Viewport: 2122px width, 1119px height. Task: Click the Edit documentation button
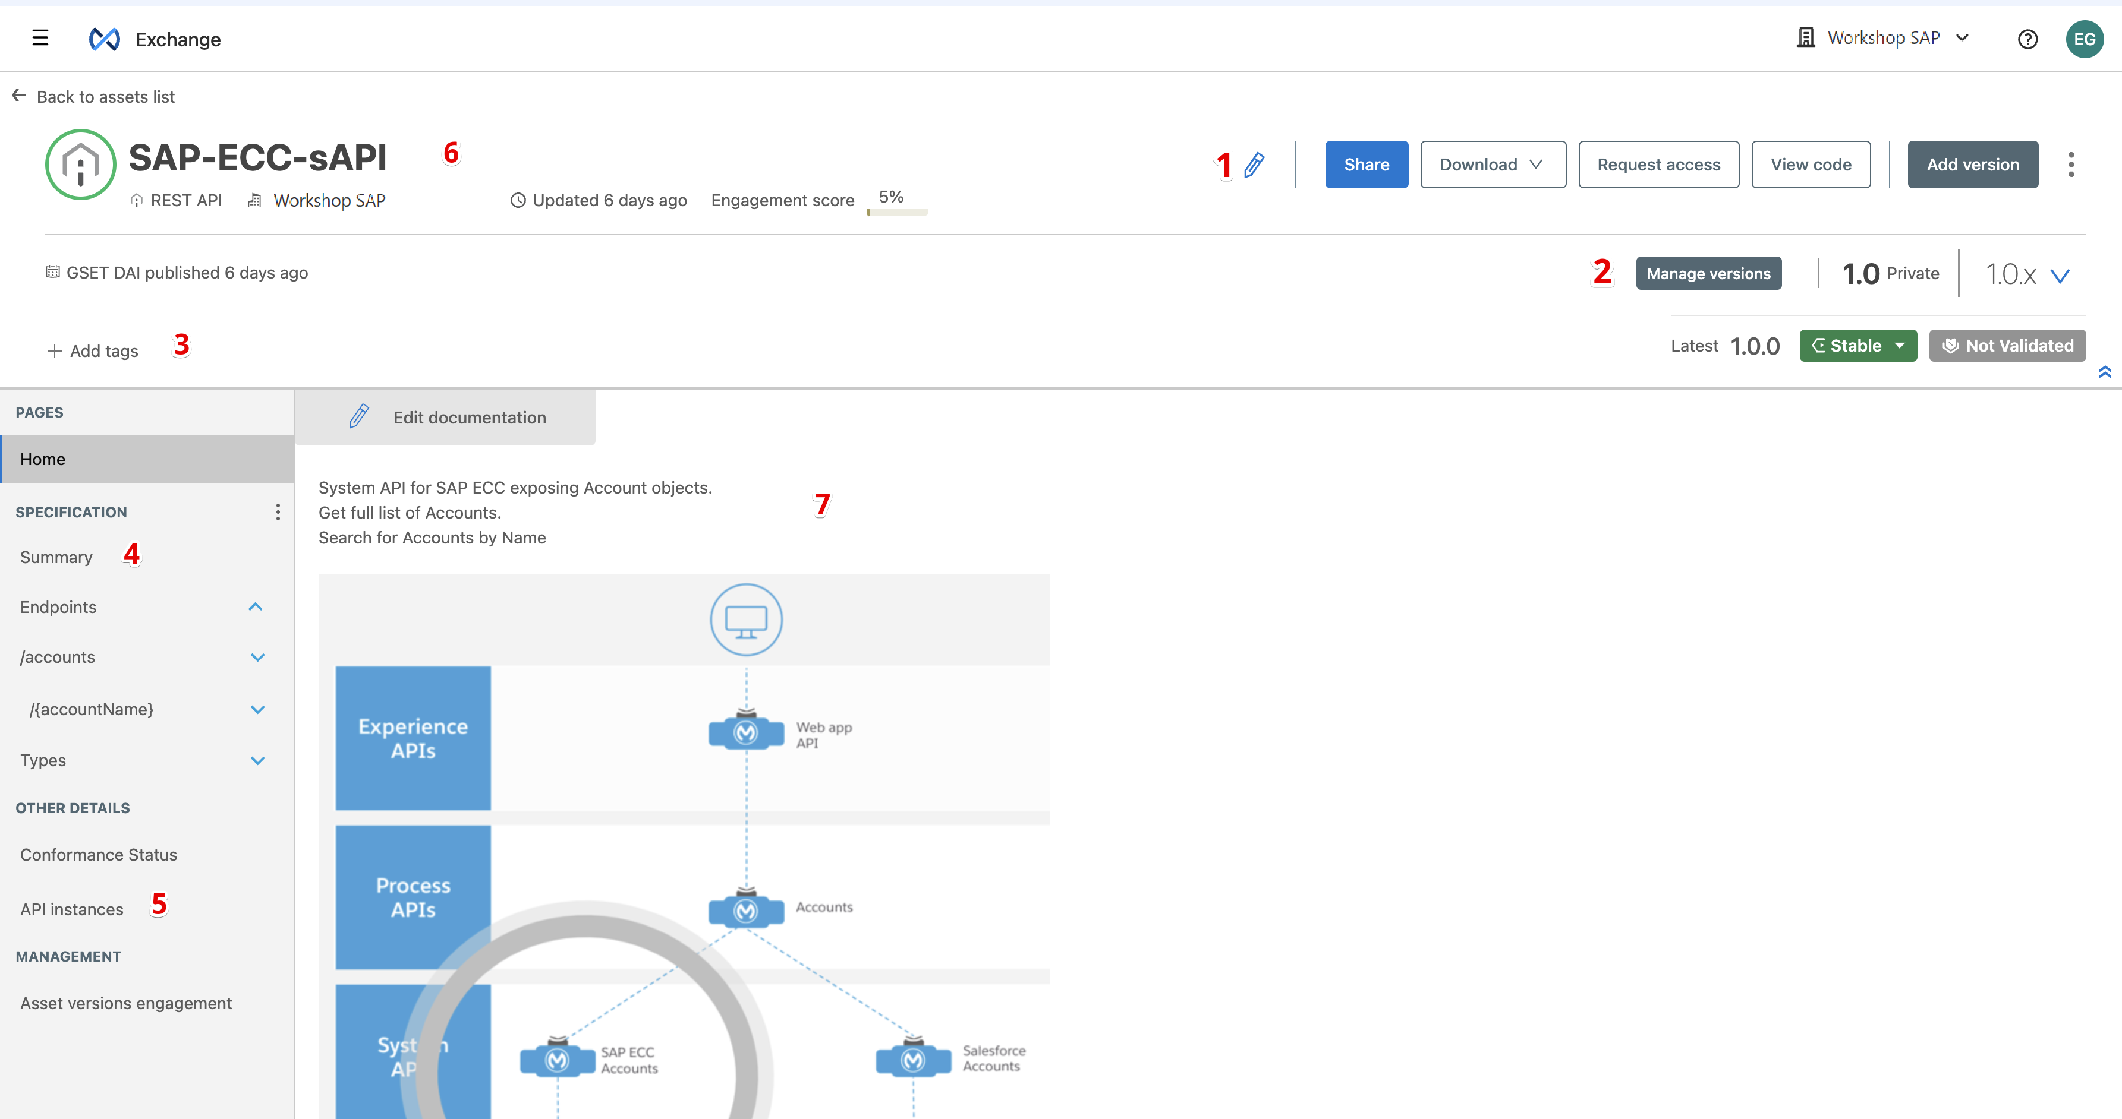coord(445,418)
